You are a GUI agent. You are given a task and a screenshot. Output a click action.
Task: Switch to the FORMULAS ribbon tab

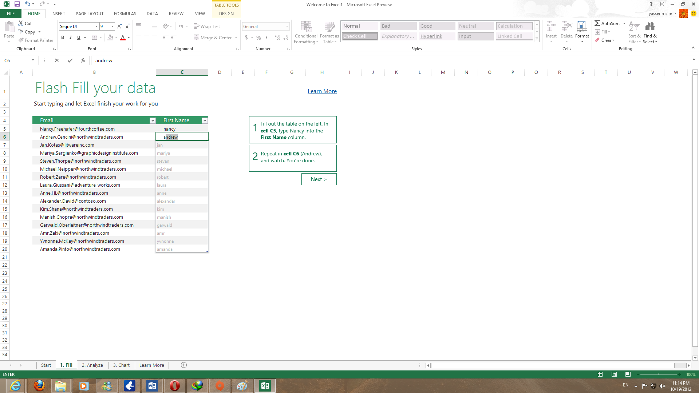pyautogui.click(x=125, y=14)
